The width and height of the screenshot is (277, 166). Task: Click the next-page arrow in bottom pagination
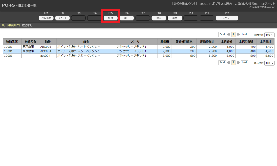pyautogui.click(x=238, y=63)
